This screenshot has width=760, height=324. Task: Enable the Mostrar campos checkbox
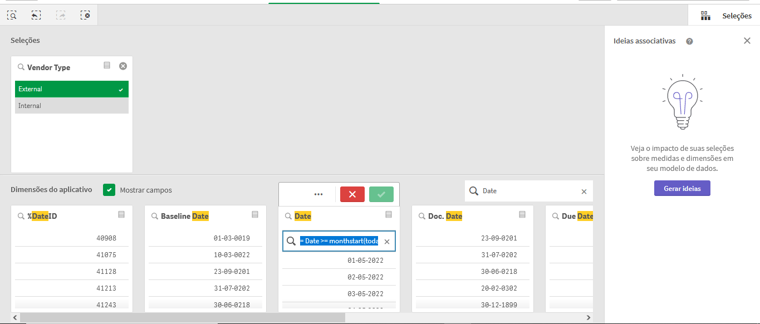(x=109, y=190)
